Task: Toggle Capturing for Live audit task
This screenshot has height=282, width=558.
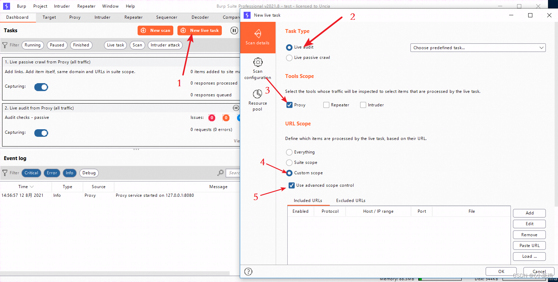Action: pos(41,133)
